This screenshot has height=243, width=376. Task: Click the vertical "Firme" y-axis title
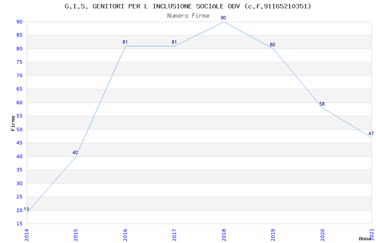(x=13, y=123)
